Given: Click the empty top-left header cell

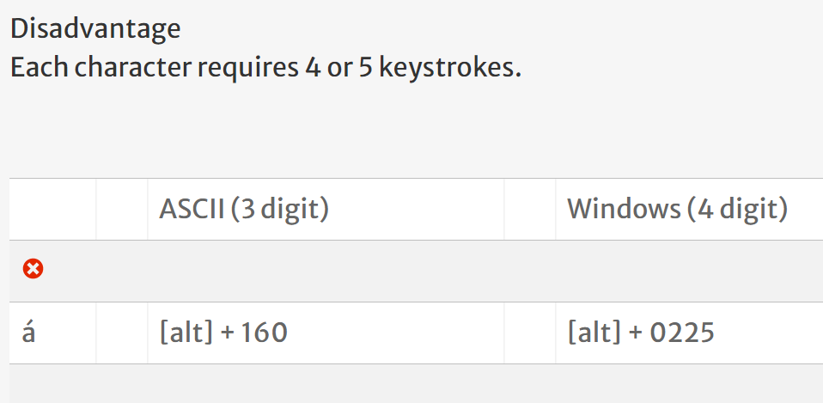Looking at the screenshot, I should click(52, 209).
